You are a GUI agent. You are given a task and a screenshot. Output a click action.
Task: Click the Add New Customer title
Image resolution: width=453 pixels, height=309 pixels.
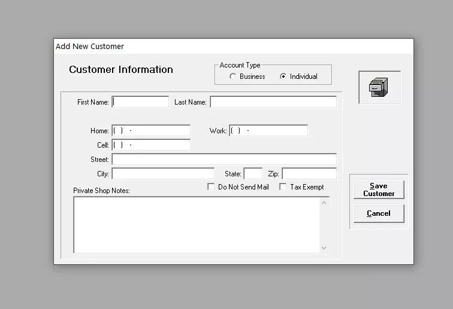pos(89,47)
